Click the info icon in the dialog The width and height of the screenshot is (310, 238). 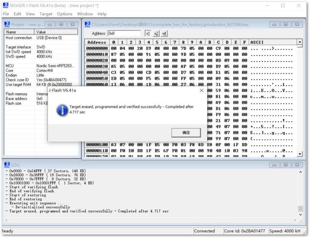pyautogui.click(x=62, y=110)
